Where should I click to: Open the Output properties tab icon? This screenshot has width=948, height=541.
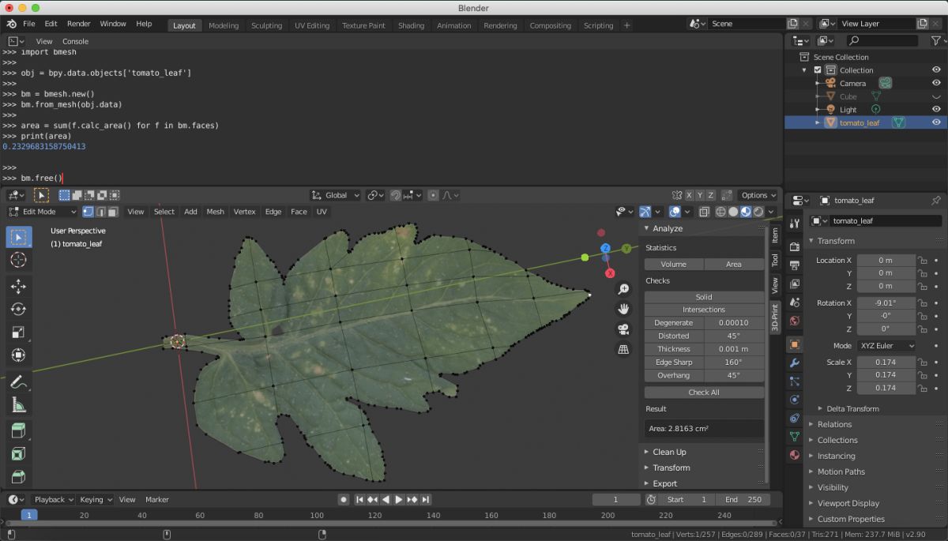[794, 266]
